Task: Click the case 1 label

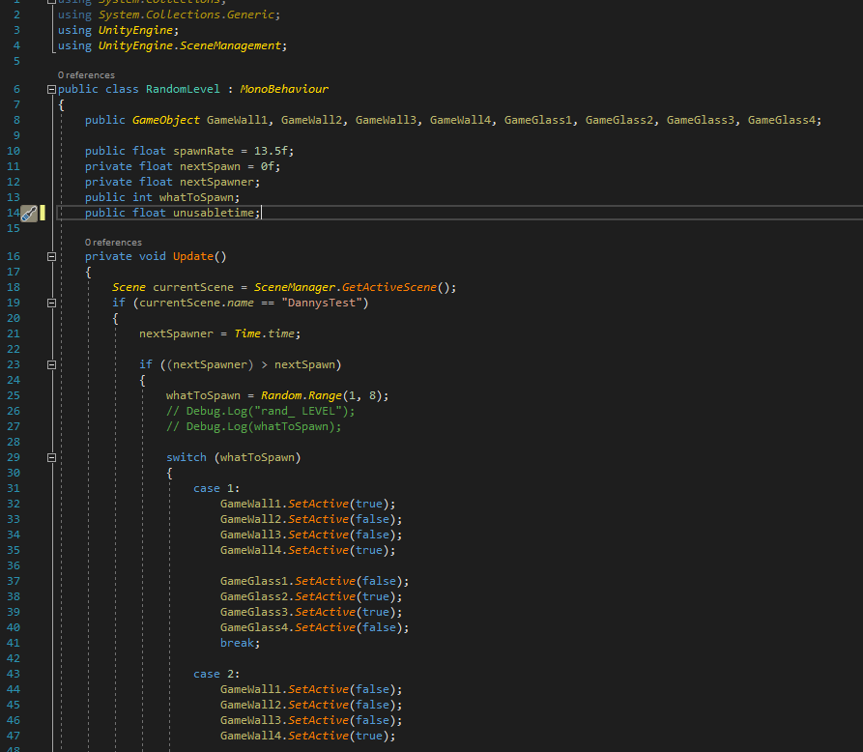Action: 216,488
